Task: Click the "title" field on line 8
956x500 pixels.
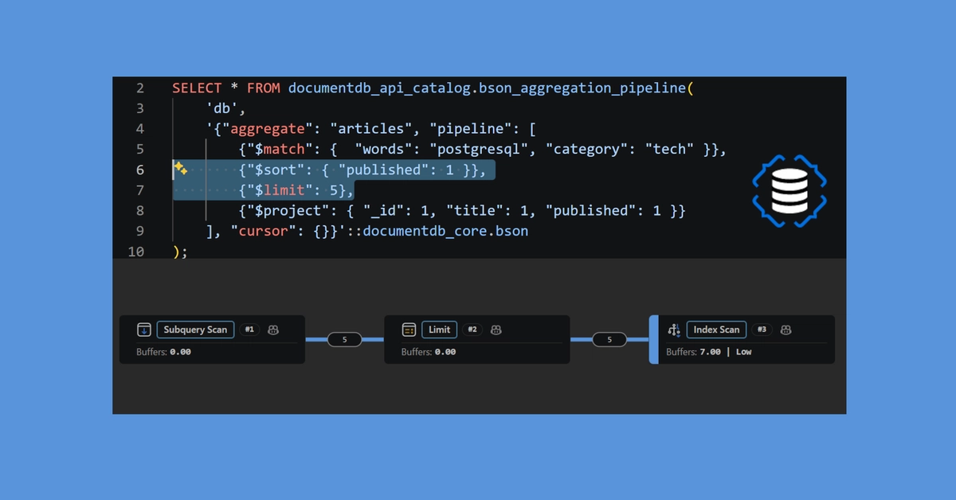Action: click(x=476, y=210)
